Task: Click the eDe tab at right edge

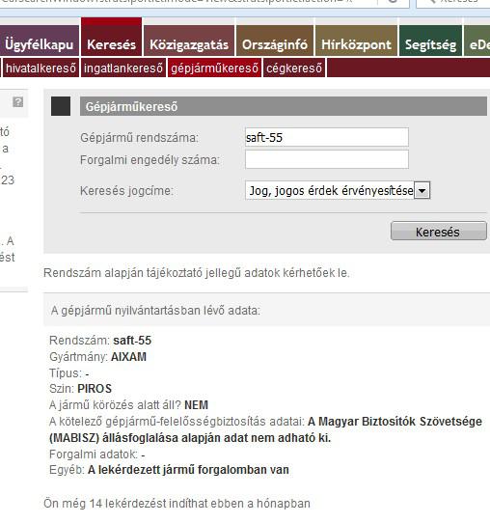Action: 477,41
